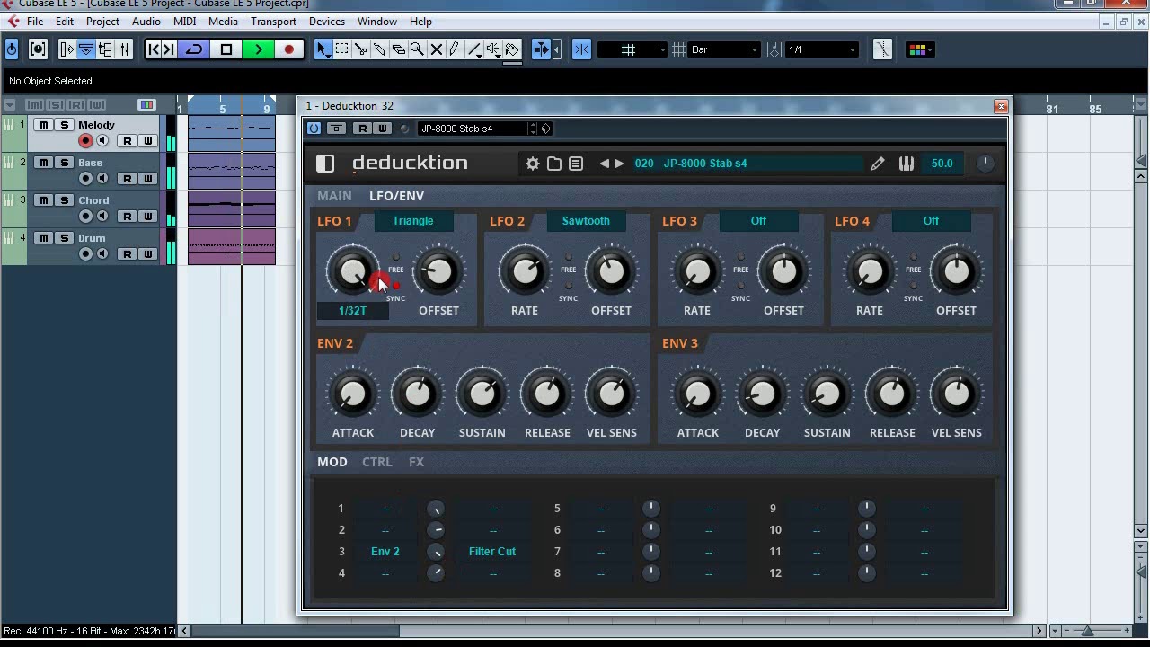This screenshot has width=1150, height=647.
Task: Click the LFO 1 rate value 1/32T
Action: coord(352,311)
